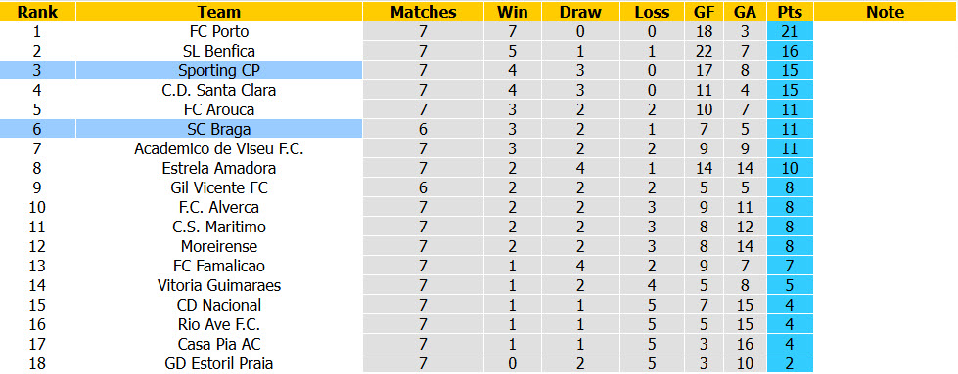Select the FC Porto team name

219,31
